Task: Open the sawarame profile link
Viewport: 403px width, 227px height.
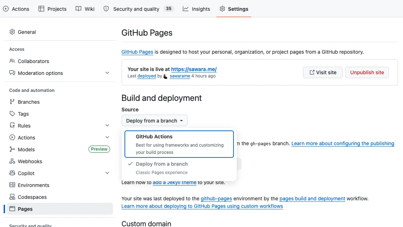Action: click(x=180, y=76)
